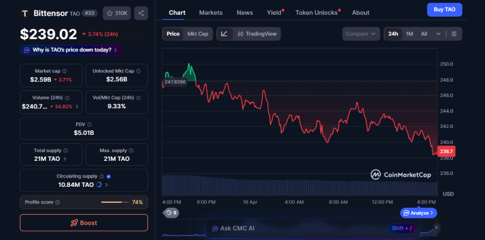Expand Total supply details chevron
The image size is (485, 240).
click(x=64, y=159)
